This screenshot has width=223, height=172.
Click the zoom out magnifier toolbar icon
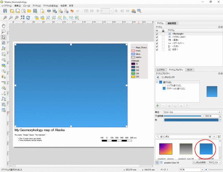(x=11, y=18)
